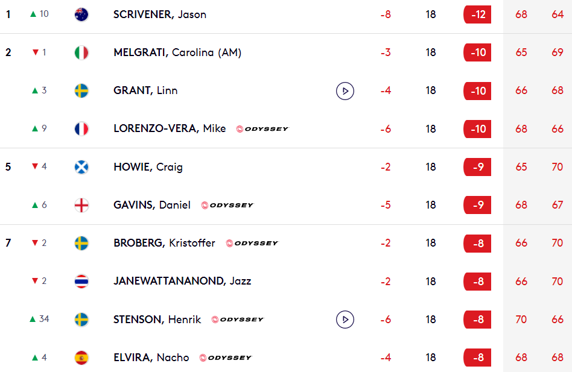The width and height of the screenshot is (572, 372).
Task: Click the Thailand flag next to Janewattananond
Action: 81,282
